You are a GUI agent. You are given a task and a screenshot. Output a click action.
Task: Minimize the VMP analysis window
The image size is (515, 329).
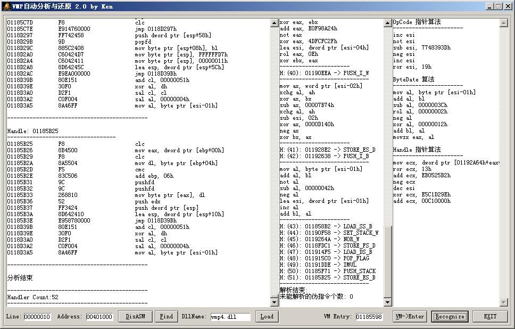tap(489, 6)
